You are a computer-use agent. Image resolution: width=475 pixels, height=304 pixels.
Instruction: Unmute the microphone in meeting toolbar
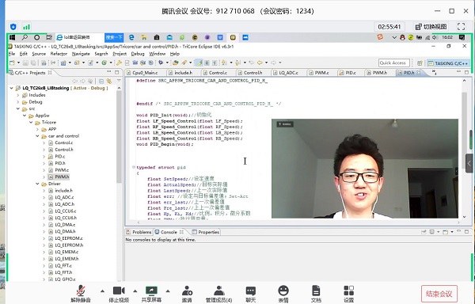[81, 294]
